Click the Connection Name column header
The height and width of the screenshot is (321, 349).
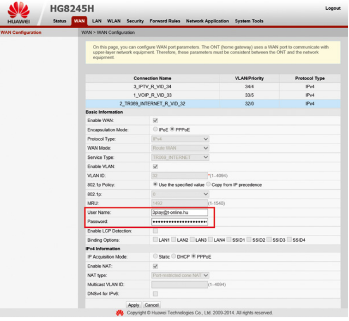coord(152,78)
